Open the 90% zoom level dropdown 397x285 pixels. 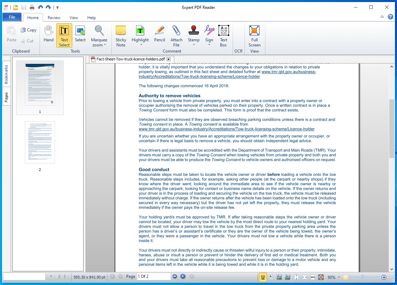(339, 277)
